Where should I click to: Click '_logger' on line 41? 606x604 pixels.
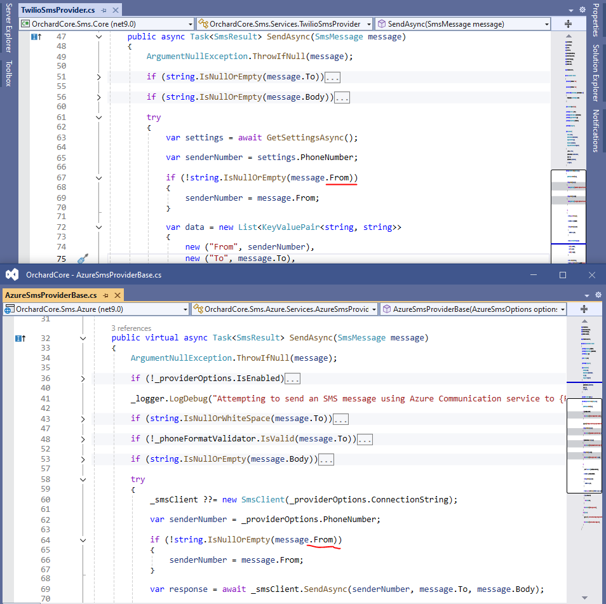tap(147, 399)
